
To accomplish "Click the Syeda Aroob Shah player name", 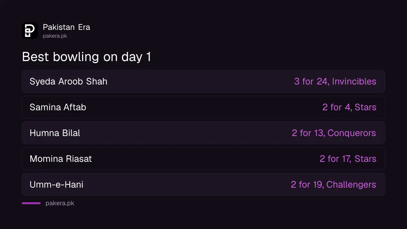I will click(69, 81).
